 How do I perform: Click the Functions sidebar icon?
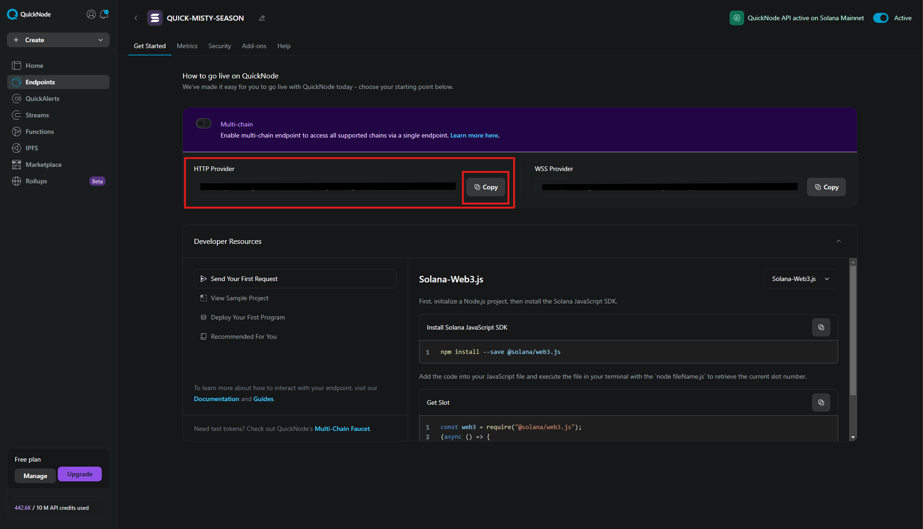point(17,132)
